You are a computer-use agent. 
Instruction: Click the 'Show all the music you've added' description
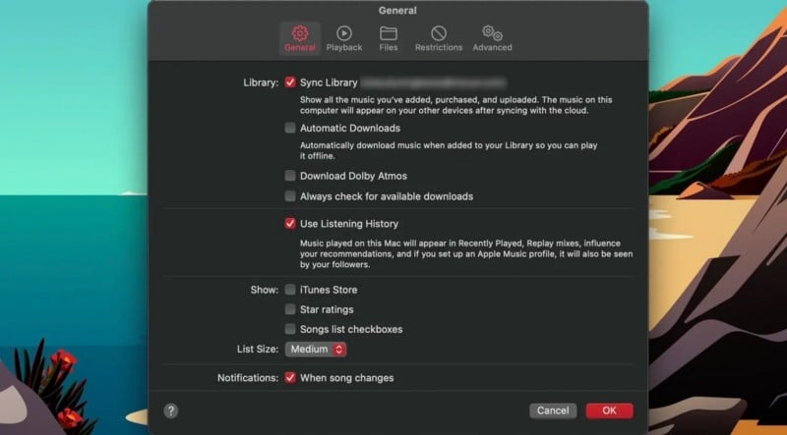(x=455, y=105)
